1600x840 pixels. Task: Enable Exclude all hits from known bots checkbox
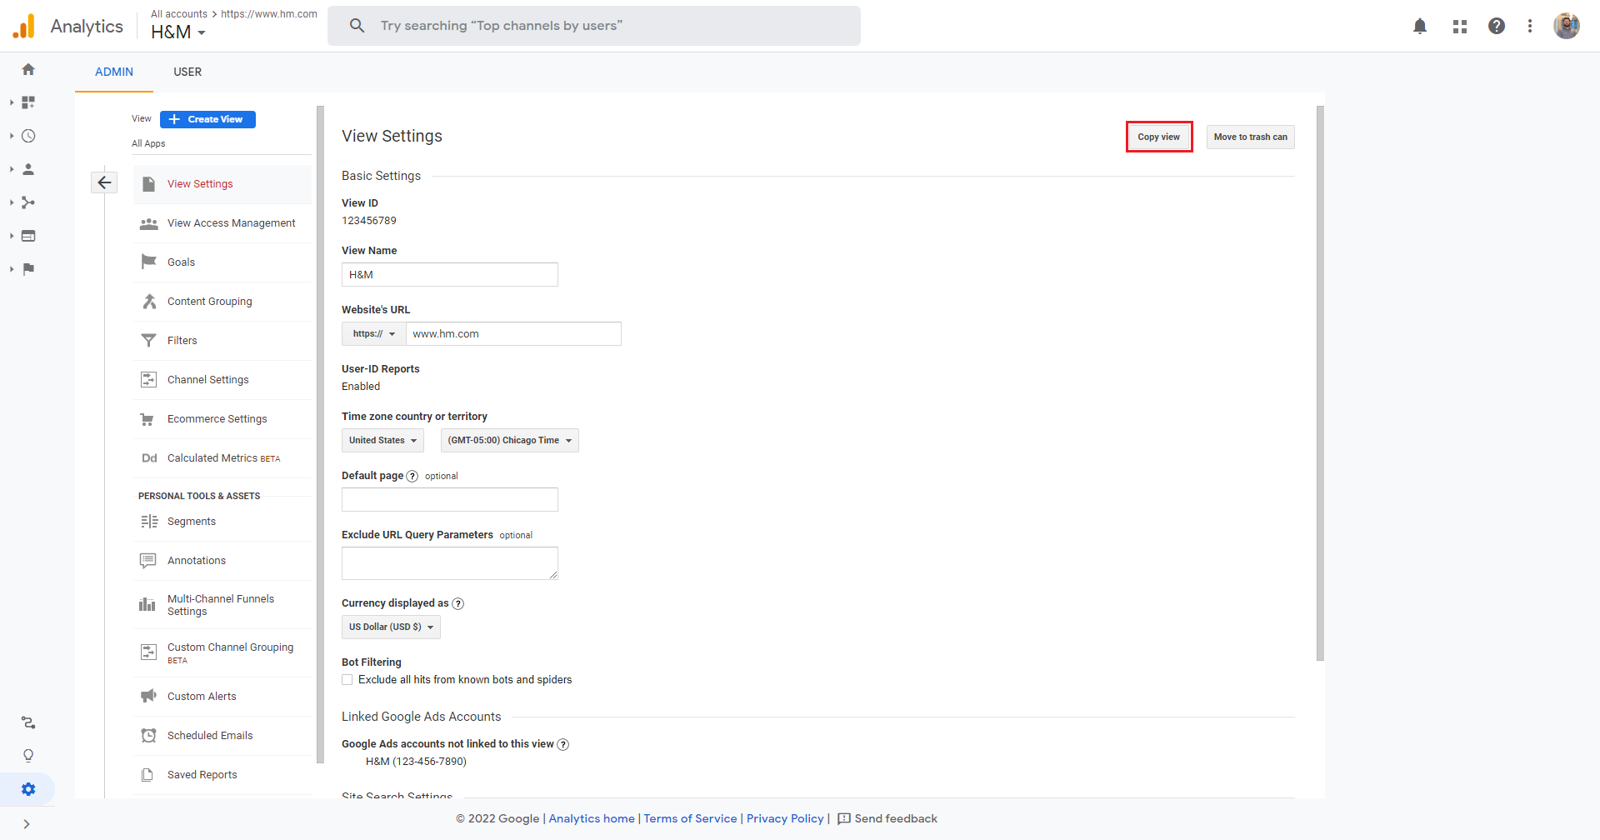347,680
